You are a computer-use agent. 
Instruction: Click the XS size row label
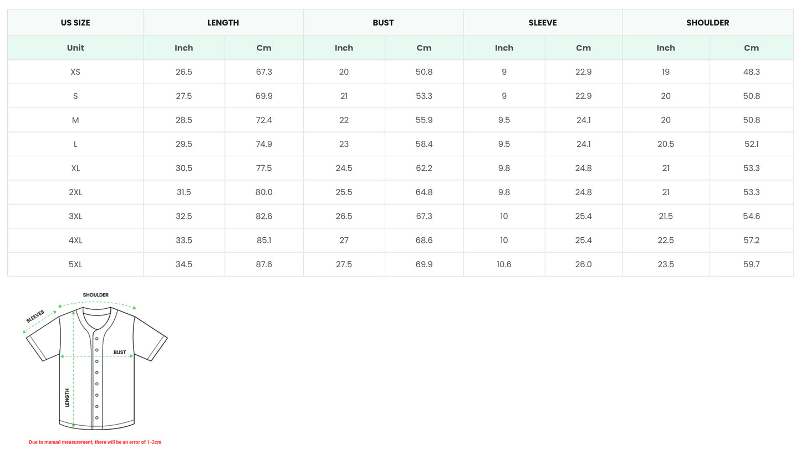[x=75, y=72]
